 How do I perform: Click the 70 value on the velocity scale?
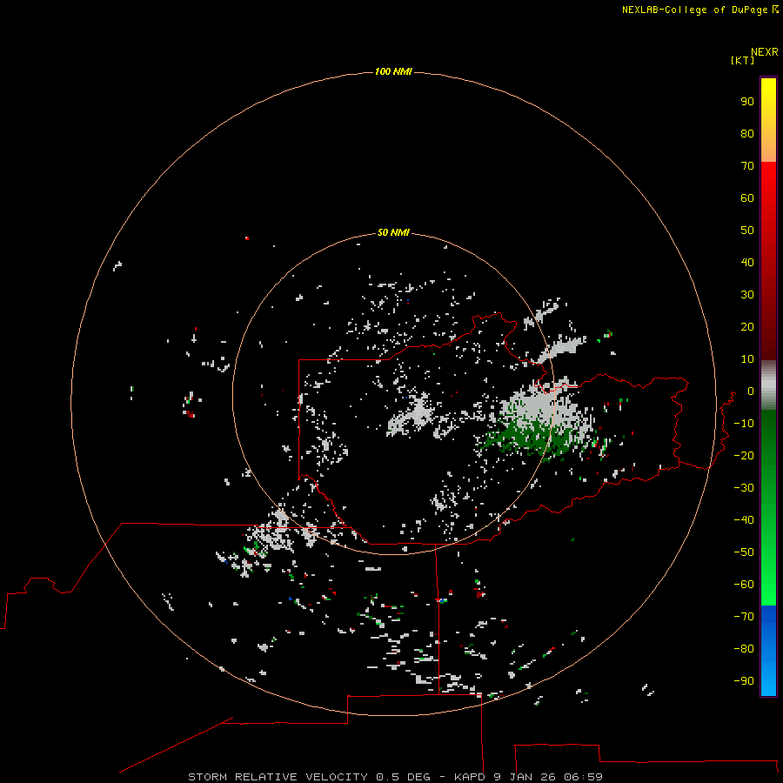pos(747,166)
